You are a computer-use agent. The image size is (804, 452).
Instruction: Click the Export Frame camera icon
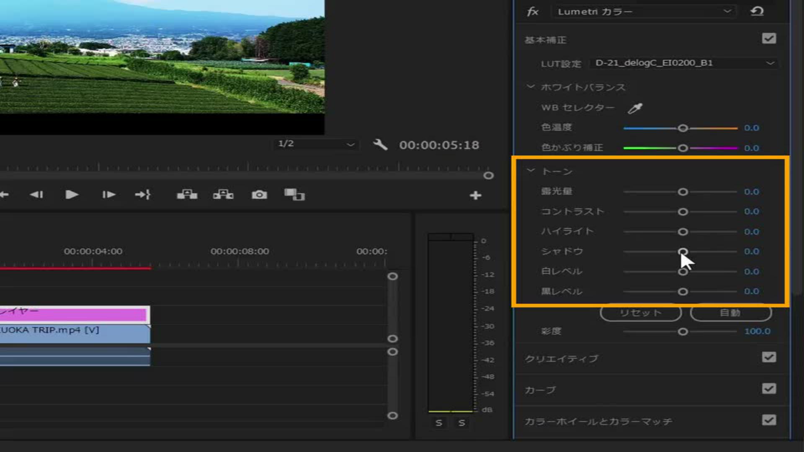[x=259, y=195]
